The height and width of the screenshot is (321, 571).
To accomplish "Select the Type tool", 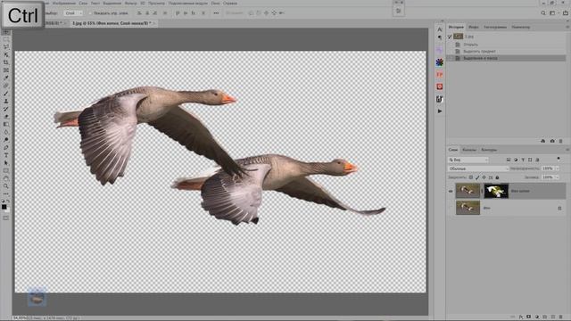I will click(x=6, y=155).
